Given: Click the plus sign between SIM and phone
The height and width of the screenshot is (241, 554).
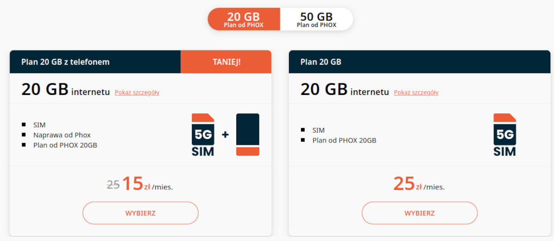Looking at the screenshot, I should pyautogui.click(x=225, y=135).
